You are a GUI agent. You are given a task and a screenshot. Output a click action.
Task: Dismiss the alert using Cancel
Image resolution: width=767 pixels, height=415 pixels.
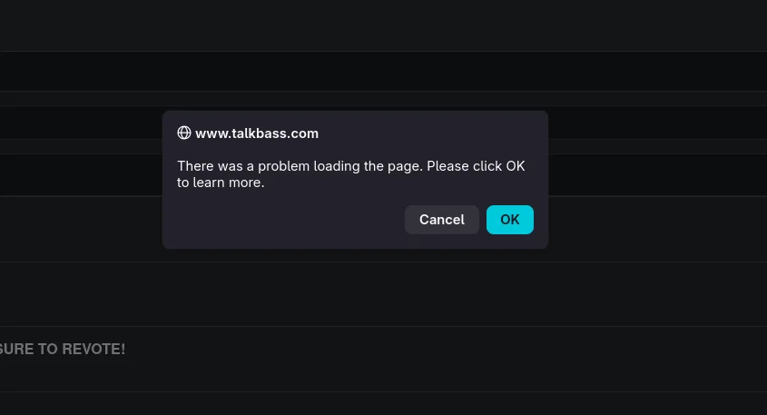(442, 219)
